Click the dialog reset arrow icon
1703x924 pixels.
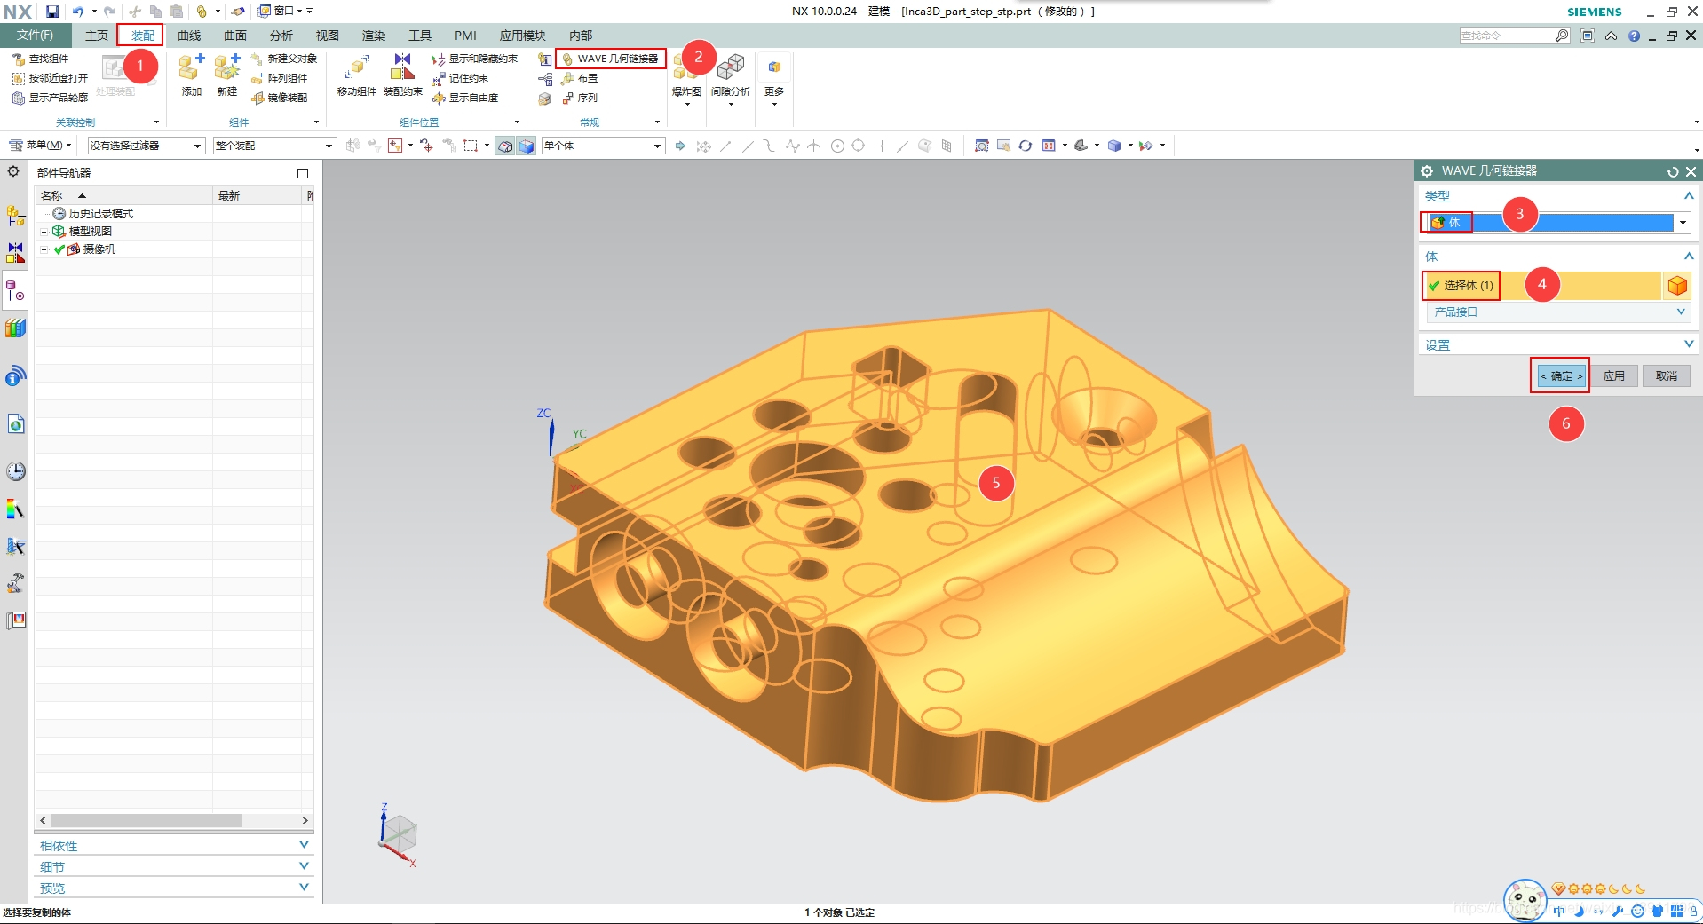[x=1673, y=171]
